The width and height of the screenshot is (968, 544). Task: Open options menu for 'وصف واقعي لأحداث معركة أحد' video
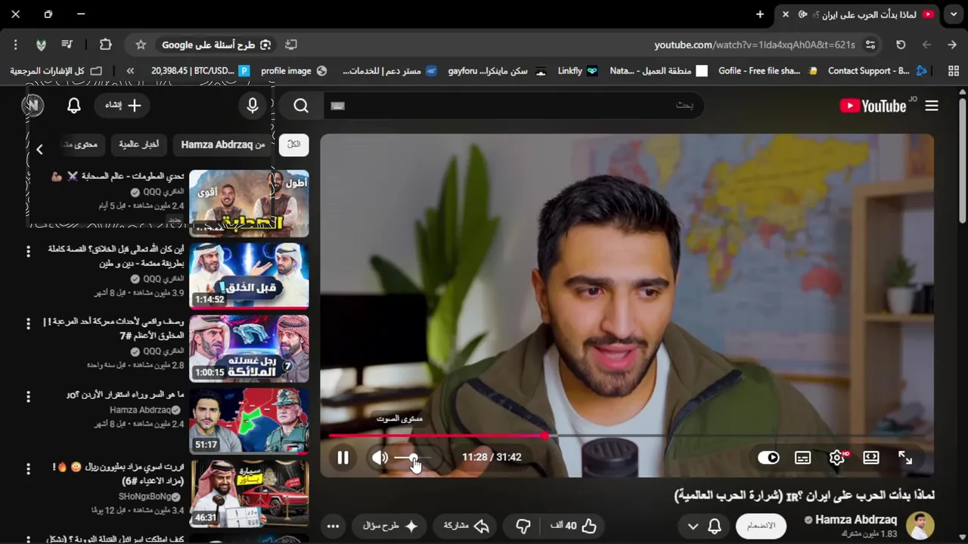pyautogui.click(x=28, y=323)
